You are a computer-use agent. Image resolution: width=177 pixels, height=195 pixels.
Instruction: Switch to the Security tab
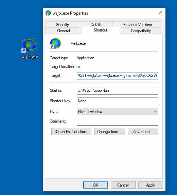(x=63, y=24)
